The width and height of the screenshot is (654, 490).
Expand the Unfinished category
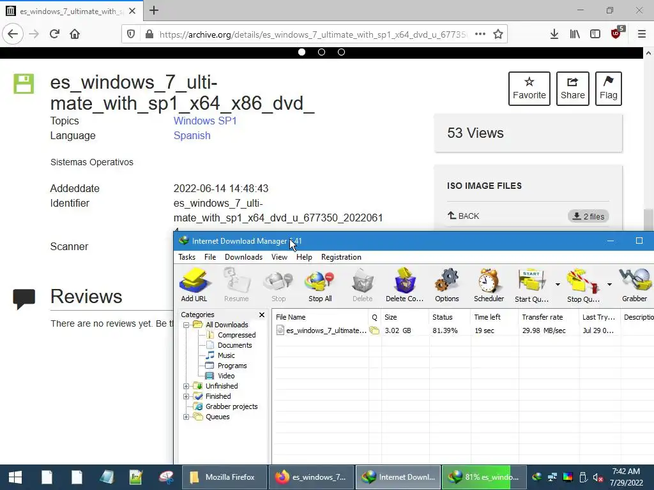[x=186, y=386]
